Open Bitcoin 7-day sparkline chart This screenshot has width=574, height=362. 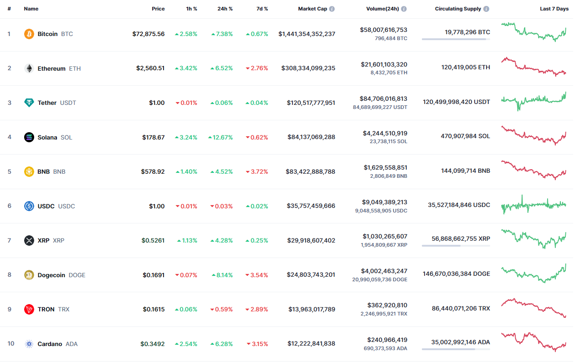point(534,32)
